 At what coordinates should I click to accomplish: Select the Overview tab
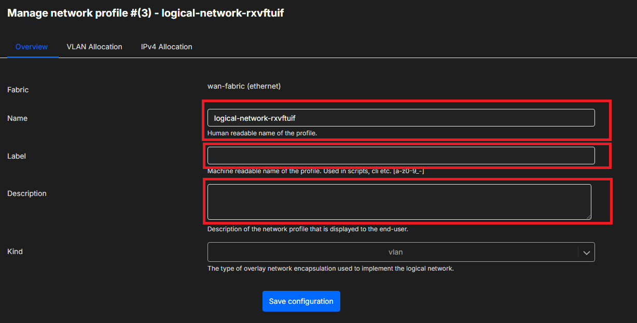click(x=32, y=47)
